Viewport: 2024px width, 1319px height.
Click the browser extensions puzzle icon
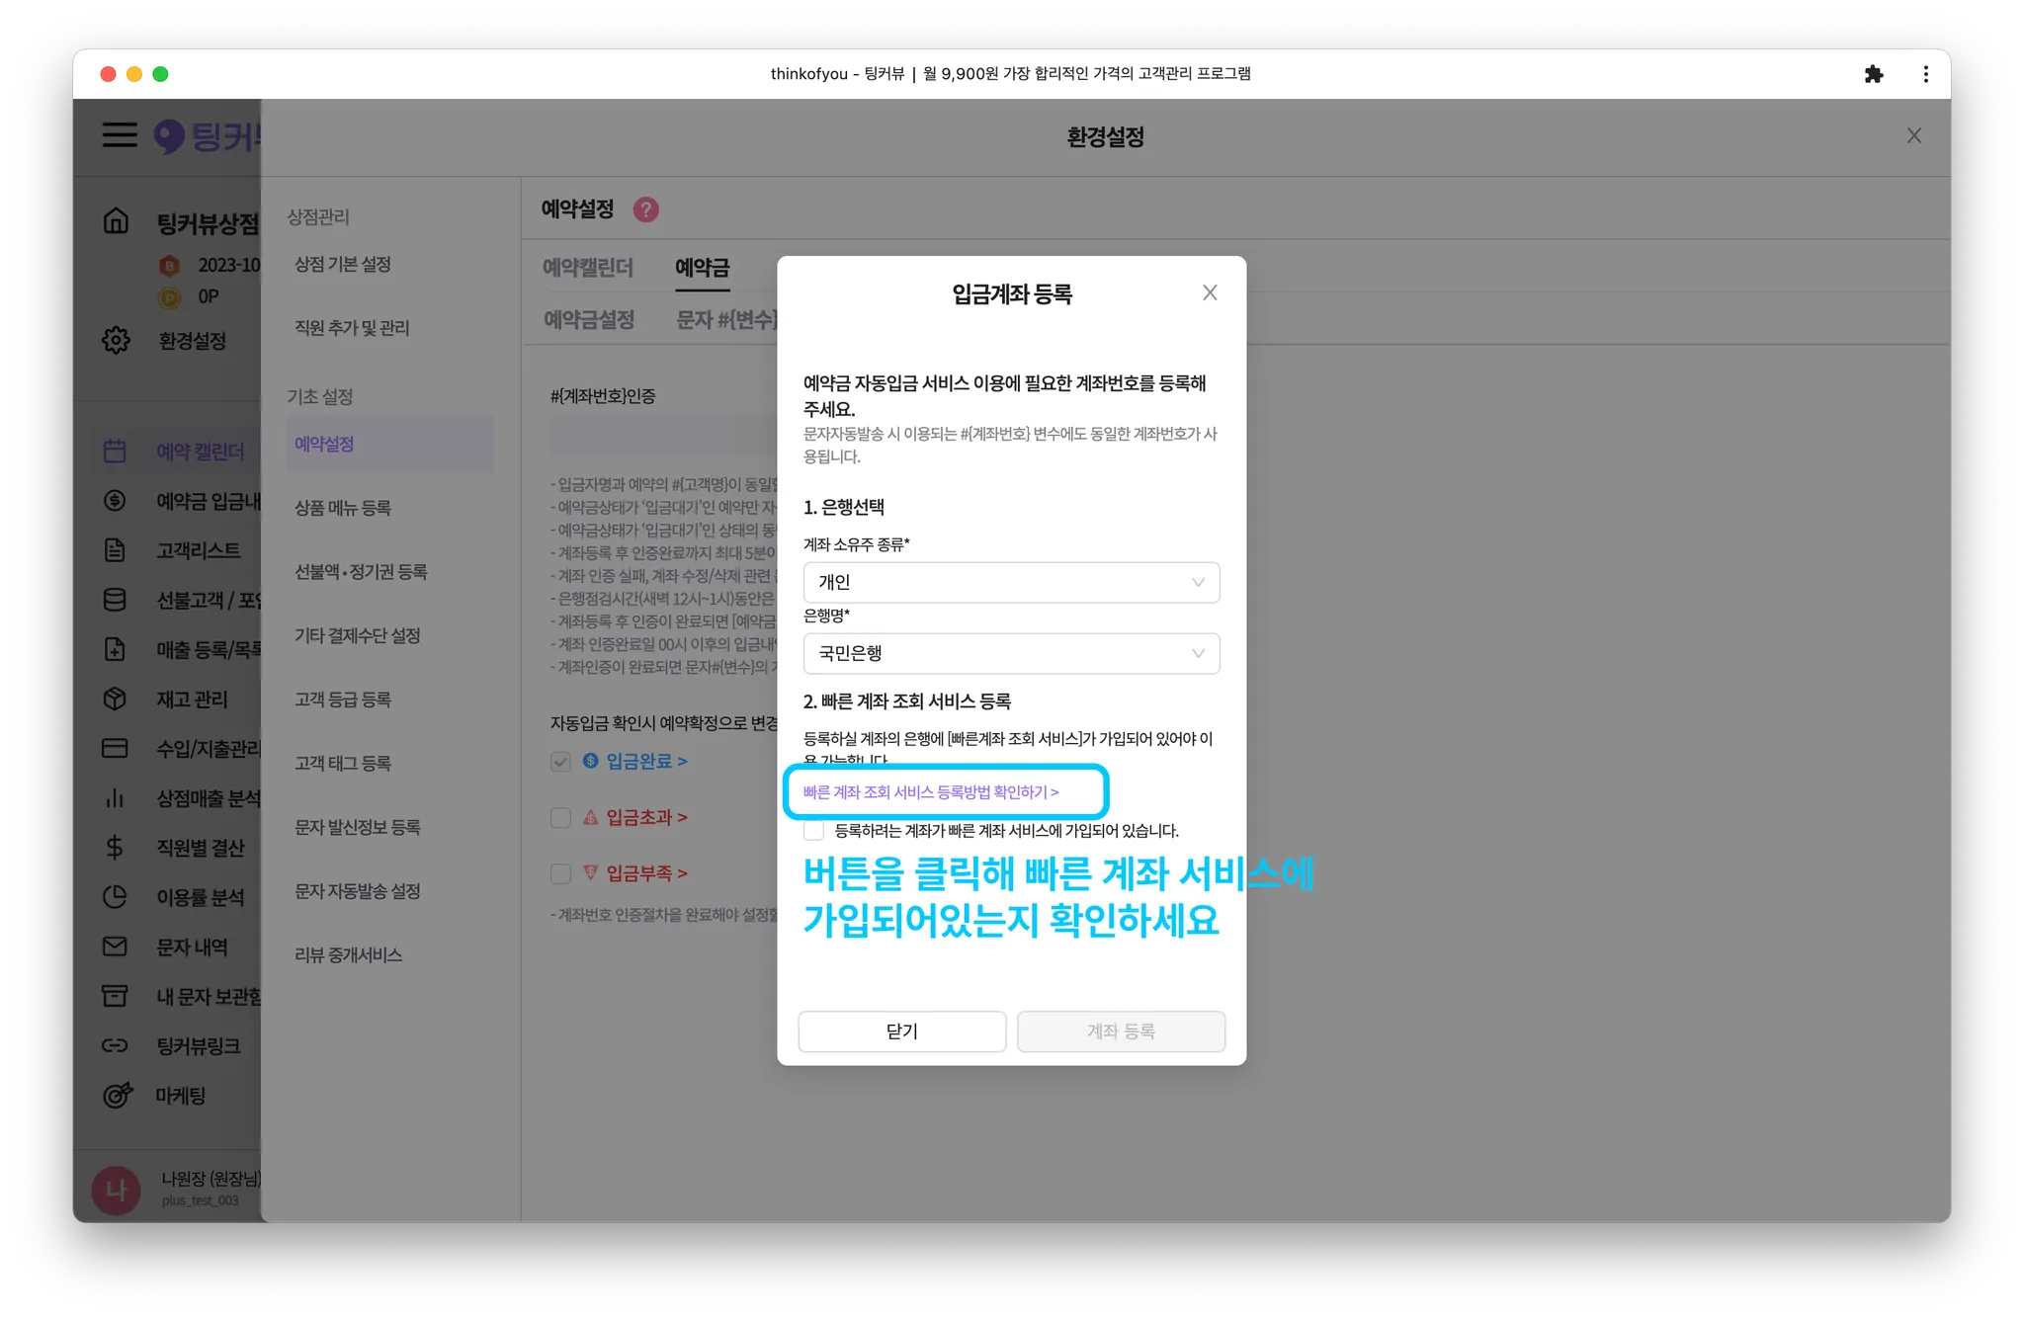1873,74
